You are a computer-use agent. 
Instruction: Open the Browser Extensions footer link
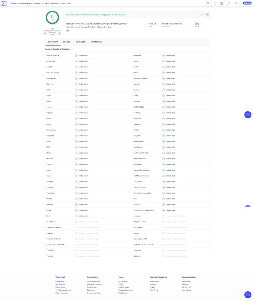click(x=126, y=290)
